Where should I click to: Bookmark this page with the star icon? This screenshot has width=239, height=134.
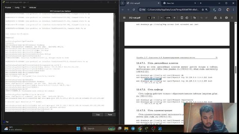point(203,10)
